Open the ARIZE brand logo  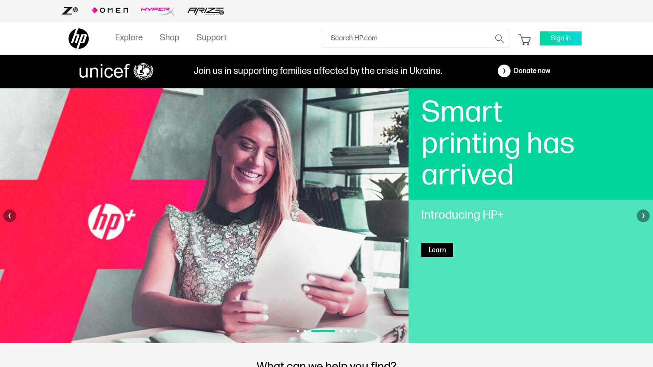click(x=206, y=11)
